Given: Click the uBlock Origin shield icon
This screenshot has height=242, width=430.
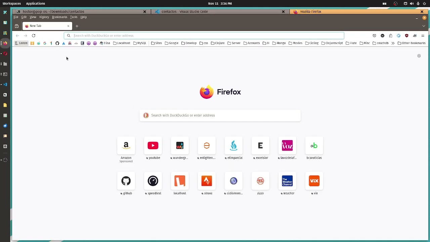Looking at the screenshot, I should 406,36.
